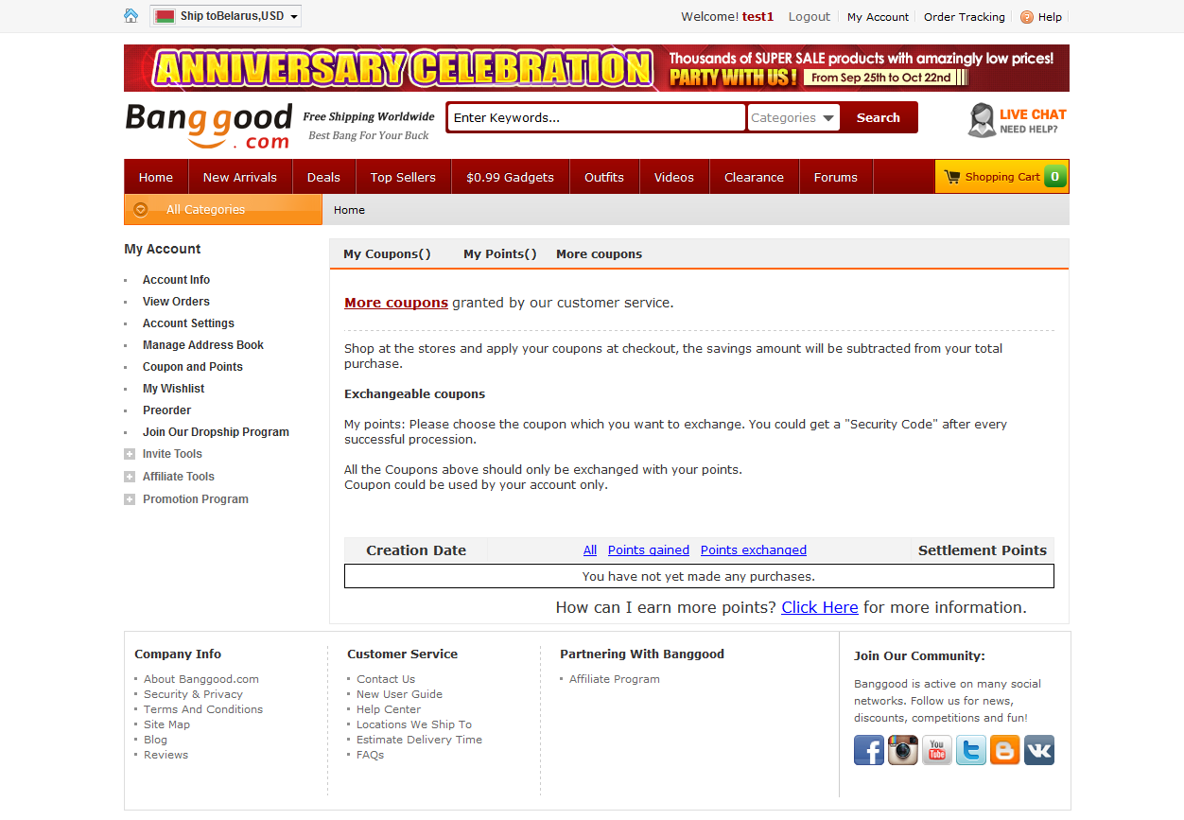The image size is (1184, 820).
Task: Click the Enter Keywords search field
Action: [596, 117]
